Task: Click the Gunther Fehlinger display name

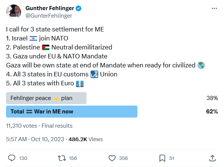Action: (50, 8)
